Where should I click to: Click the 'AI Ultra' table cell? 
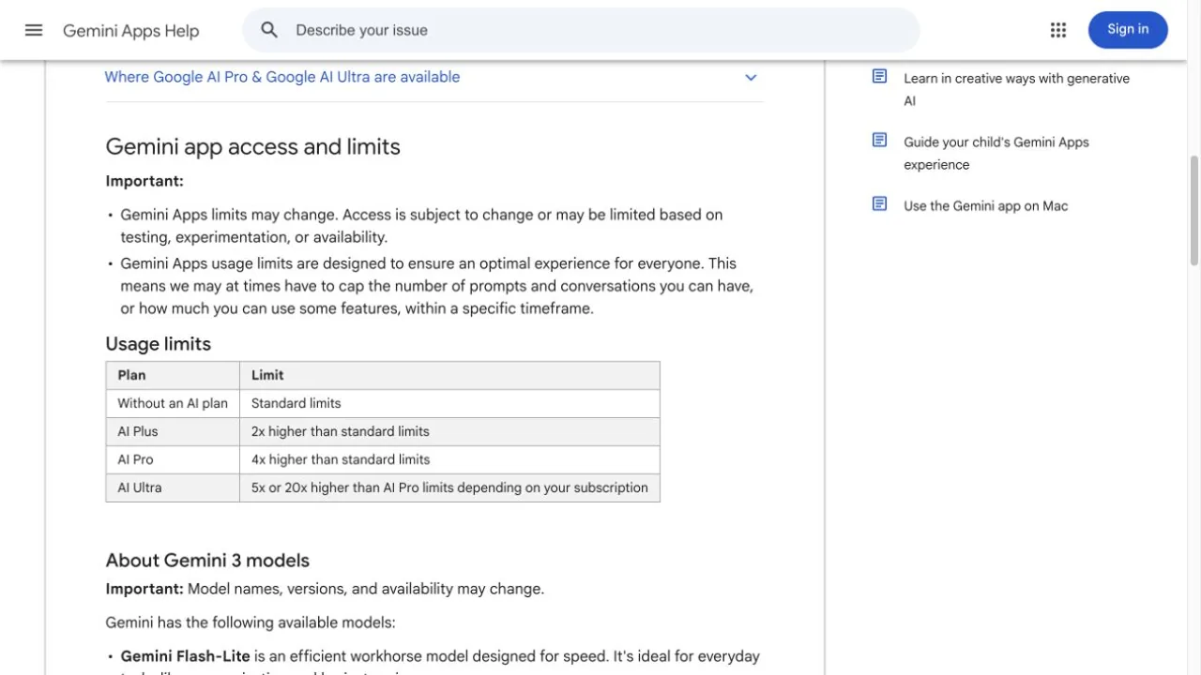click(173, 487)
